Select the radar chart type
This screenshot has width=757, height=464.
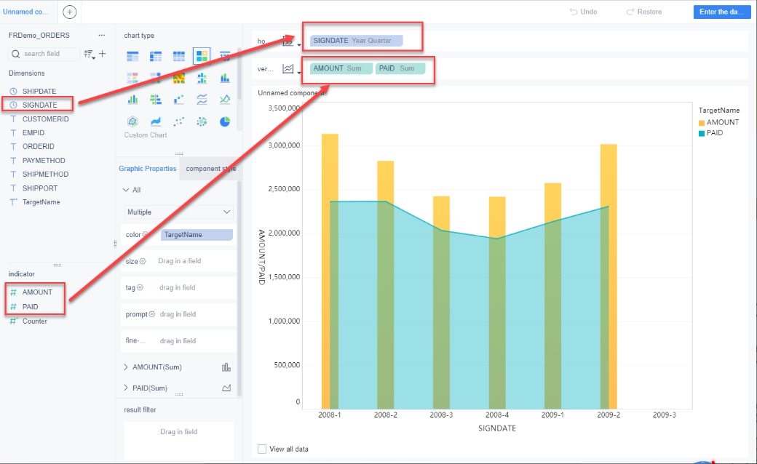coord(132,121)
